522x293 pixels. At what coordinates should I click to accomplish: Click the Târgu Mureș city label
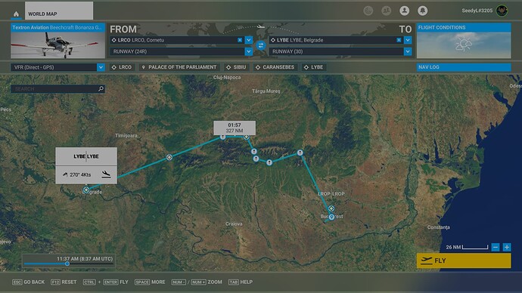(x=266, y=91)
